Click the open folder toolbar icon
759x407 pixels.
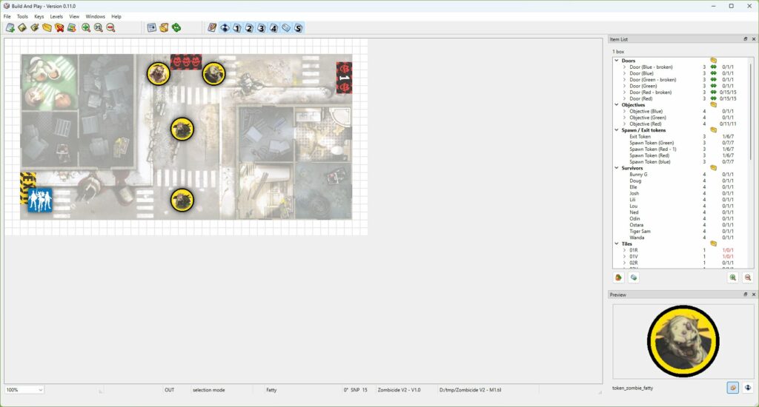point(47,28)
